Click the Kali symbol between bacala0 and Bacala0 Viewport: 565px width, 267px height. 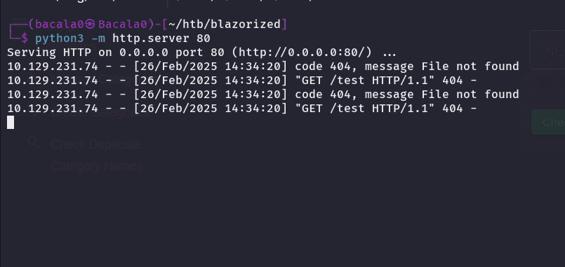tap(91, 25)
